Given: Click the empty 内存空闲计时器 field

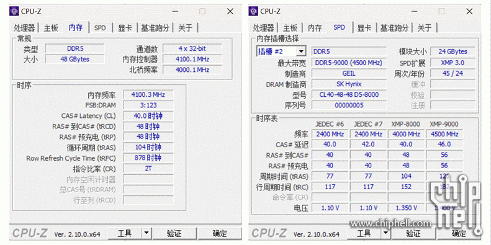Looking at the screenshot, I should point(148,179).
